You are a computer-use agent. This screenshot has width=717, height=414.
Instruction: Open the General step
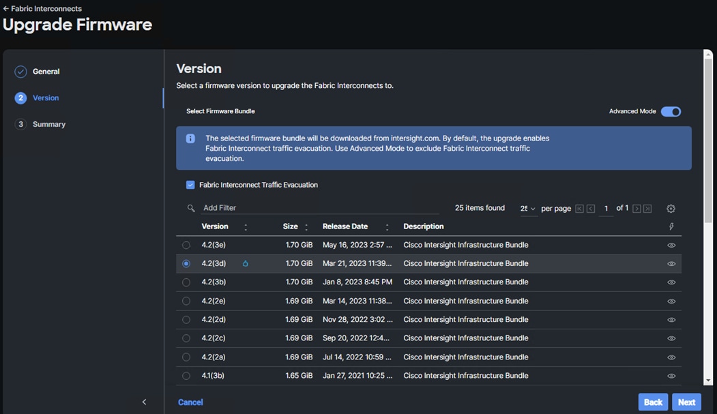[x=46, y=72]
